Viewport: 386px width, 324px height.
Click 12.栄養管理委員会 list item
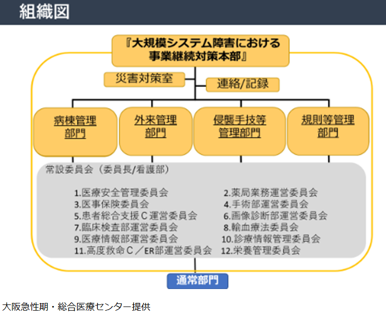261,250
